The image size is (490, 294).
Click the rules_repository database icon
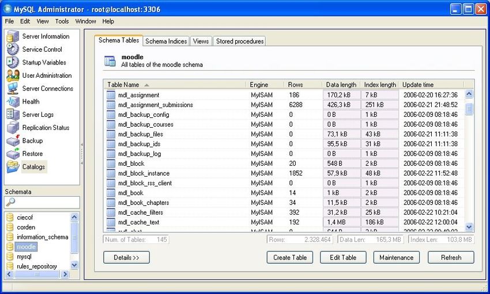point(10,266)
